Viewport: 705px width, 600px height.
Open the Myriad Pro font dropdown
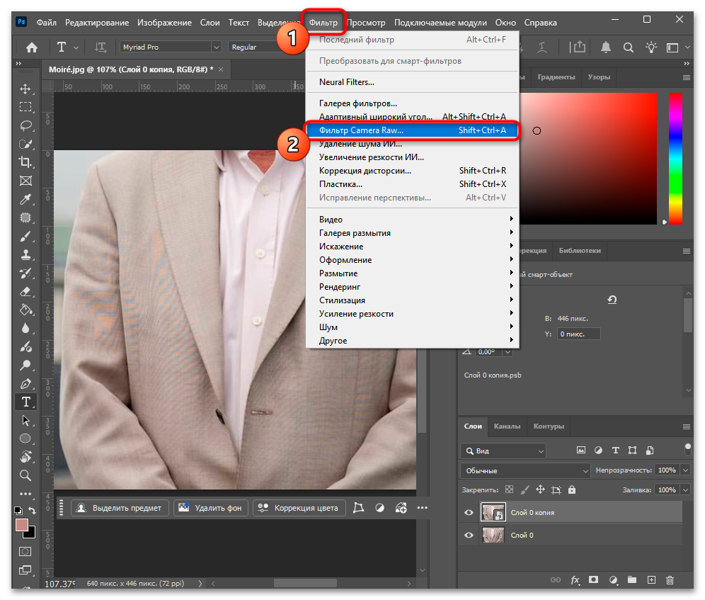coord(217,47)
